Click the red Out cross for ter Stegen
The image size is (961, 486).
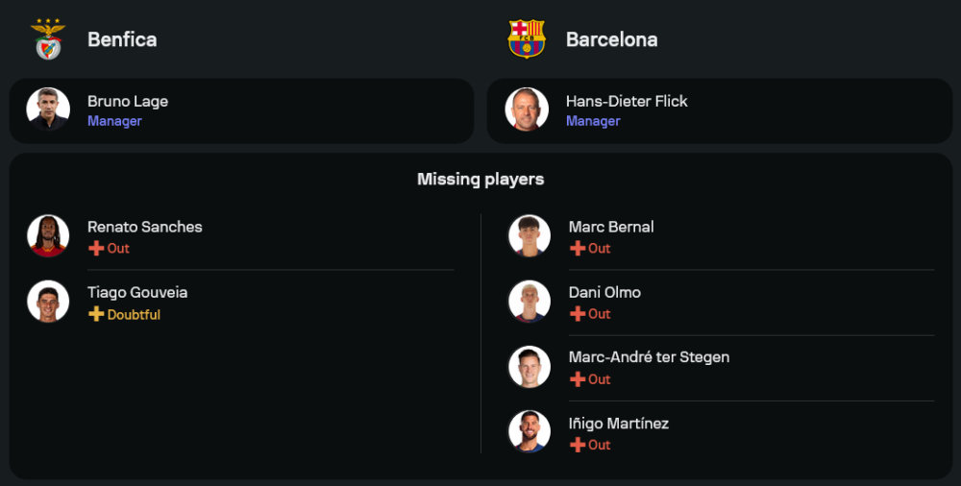click(x=578, y=379)
